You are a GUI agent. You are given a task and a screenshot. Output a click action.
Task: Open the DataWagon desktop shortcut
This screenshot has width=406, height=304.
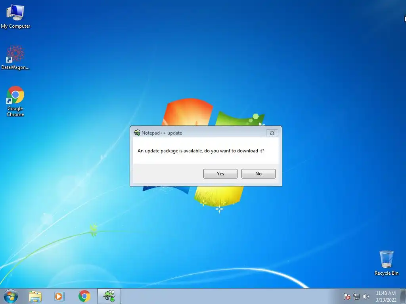pyautogui.click(x=15, y=58)
